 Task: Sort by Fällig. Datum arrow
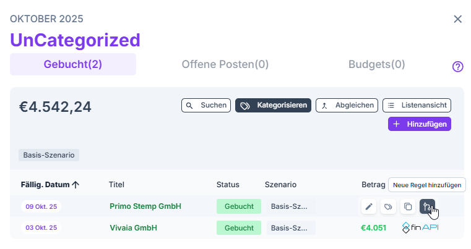pyautogui.click(x=76, y=185)
